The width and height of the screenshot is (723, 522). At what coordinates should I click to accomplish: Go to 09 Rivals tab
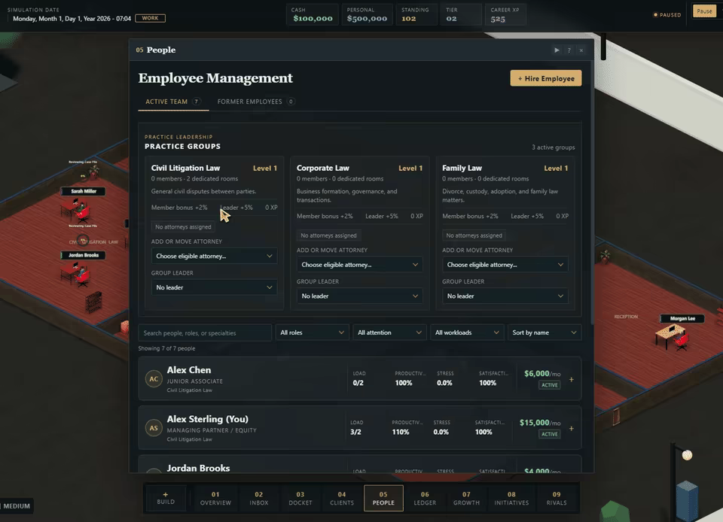click(x=557, y=498)
